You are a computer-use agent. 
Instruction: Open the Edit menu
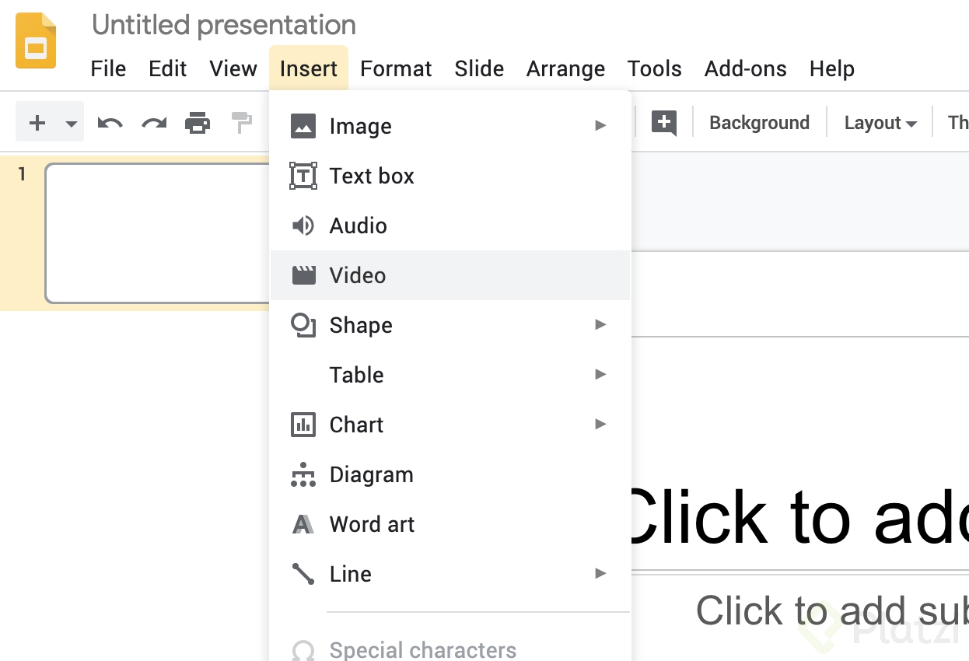click(x=168, y=68)
